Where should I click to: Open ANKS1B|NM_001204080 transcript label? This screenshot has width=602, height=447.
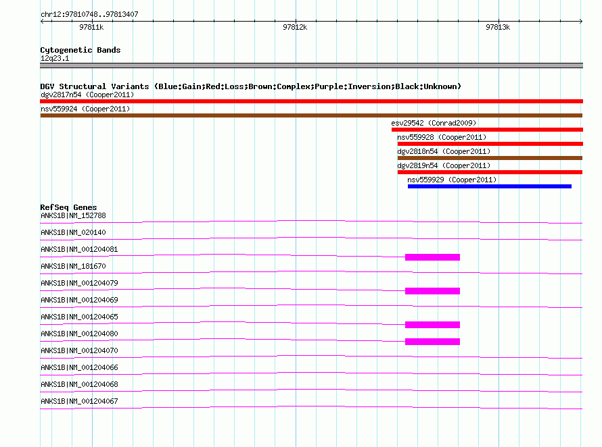point(79,334)
